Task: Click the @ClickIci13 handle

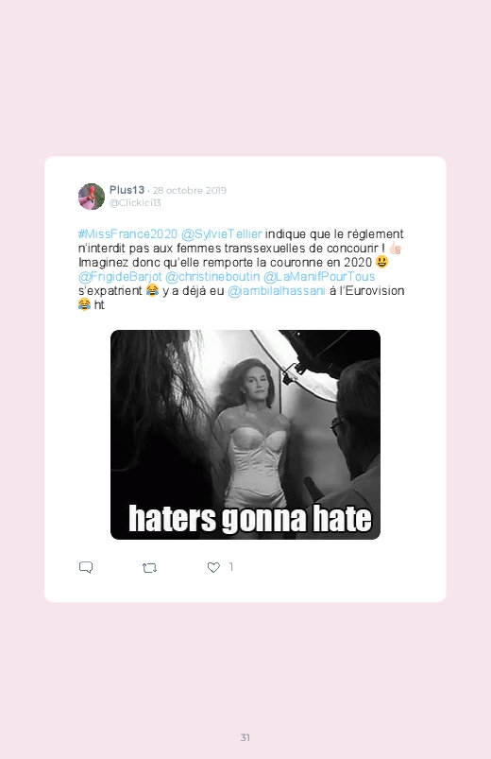Action: (135, 203)
